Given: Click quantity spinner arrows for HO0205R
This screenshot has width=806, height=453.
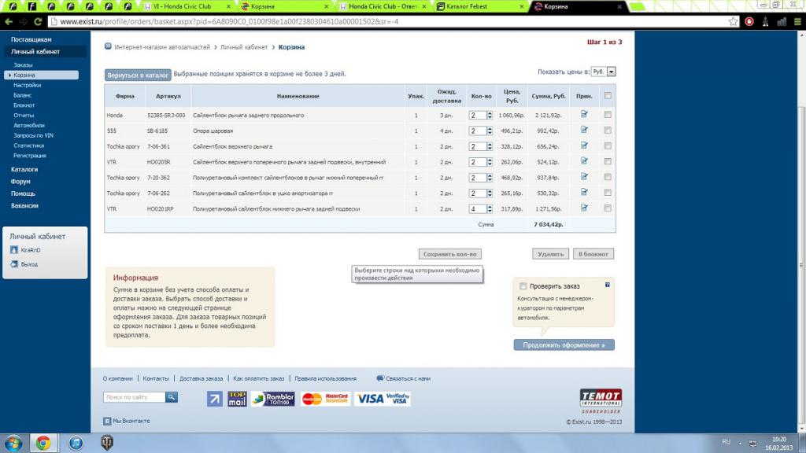Looking at the screenshot, I should pos(490,162).
